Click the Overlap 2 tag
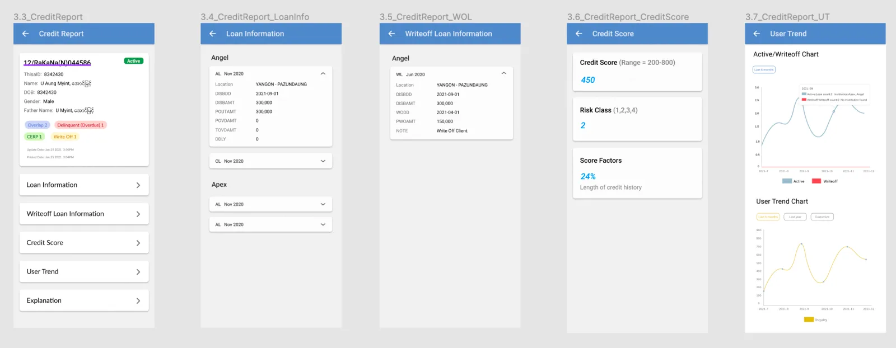 pyautogui.click(x=38, y=125)
